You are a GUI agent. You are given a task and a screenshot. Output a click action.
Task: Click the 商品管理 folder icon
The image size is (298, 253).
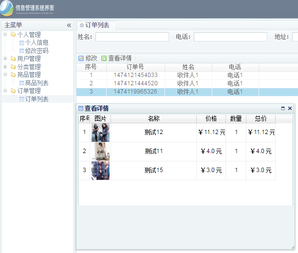(x=13, y=75)
